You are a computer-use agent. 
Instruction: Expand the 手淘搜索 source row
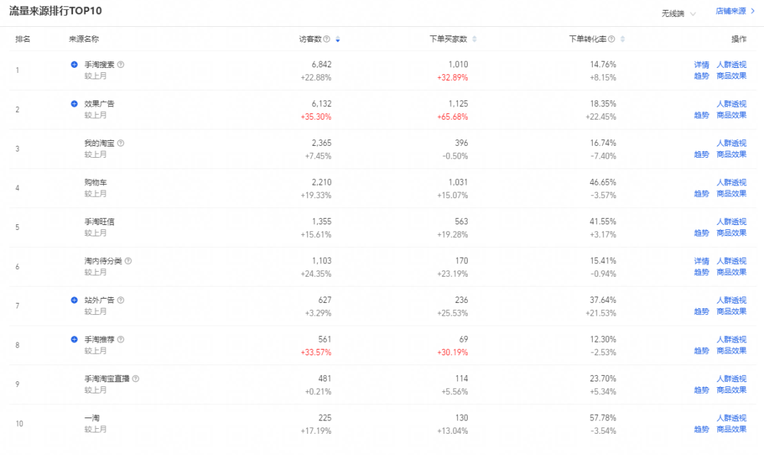[74, 64]
